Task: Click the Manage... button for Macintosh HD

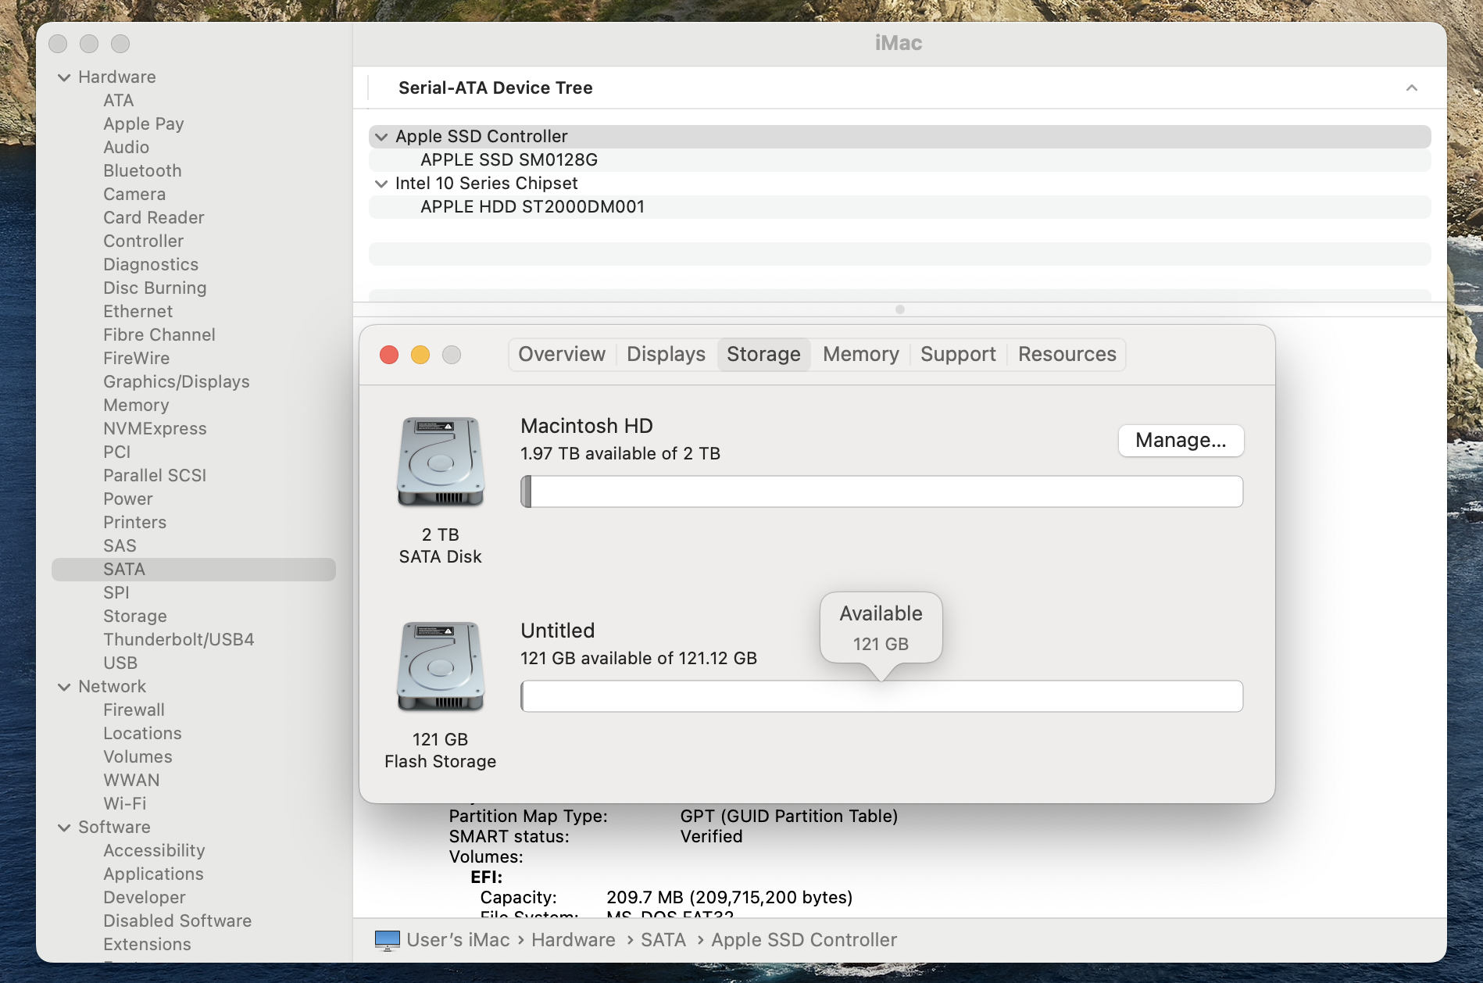Action: [1181, 440]
